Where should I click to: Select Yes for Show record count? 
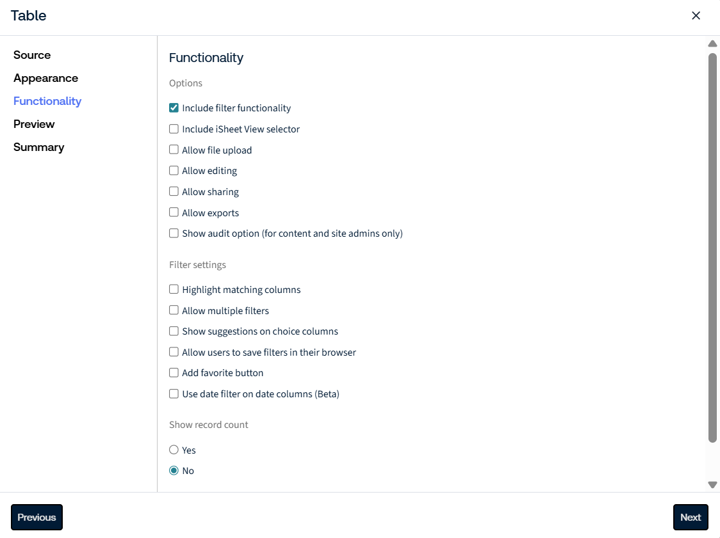tap(174, 450)
